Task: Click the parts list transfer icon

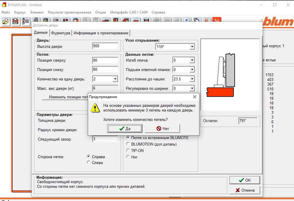Action: [x=25, y=21]
